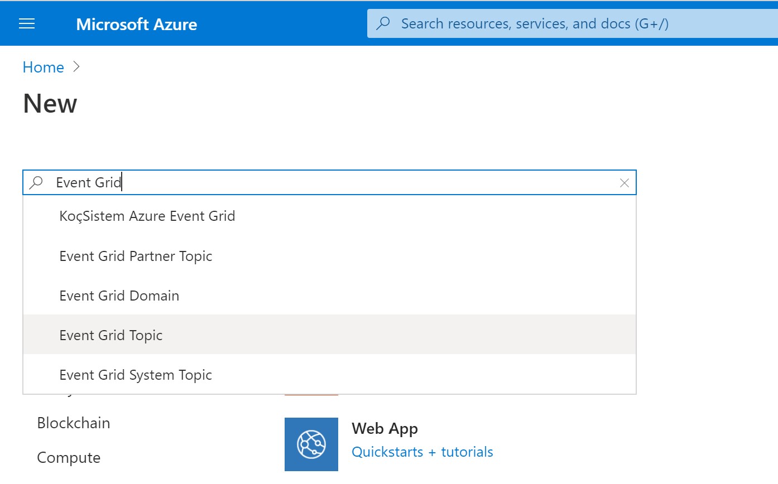This screenshot has width=778, height=484.
Task: Open Web App Quickstarts + tutorials link
Action: point(422,452)
